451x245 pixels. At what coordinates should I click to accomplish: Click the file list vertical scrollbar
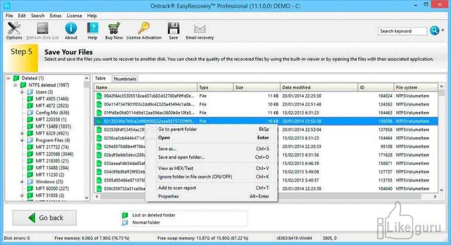[x=442, y=141]
